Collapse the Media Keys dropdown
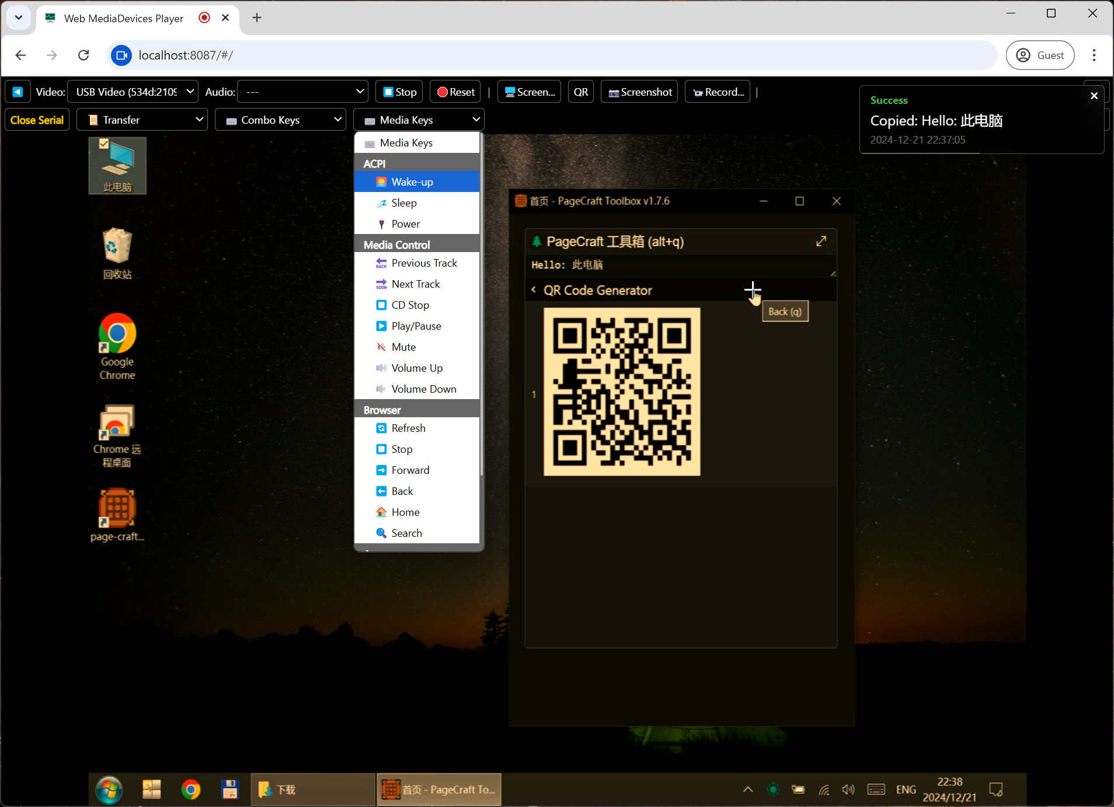The width and height of the screenshot is (1114, 807). (419, 120)
